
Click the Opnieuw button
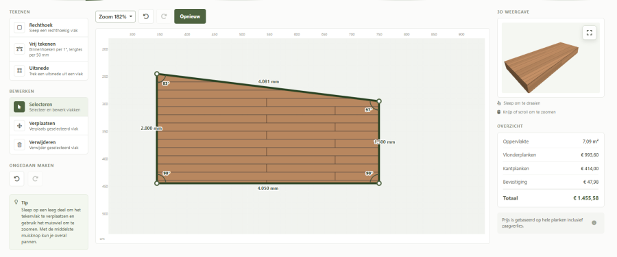click(190, 16)
